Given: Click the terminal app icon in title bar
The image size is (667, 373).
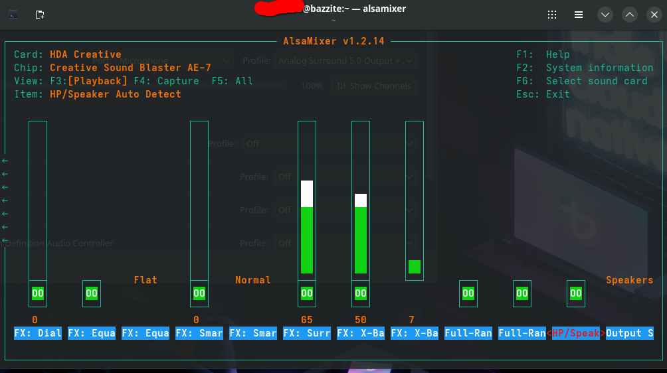Looking at the screenshot, I should point(13,15).
